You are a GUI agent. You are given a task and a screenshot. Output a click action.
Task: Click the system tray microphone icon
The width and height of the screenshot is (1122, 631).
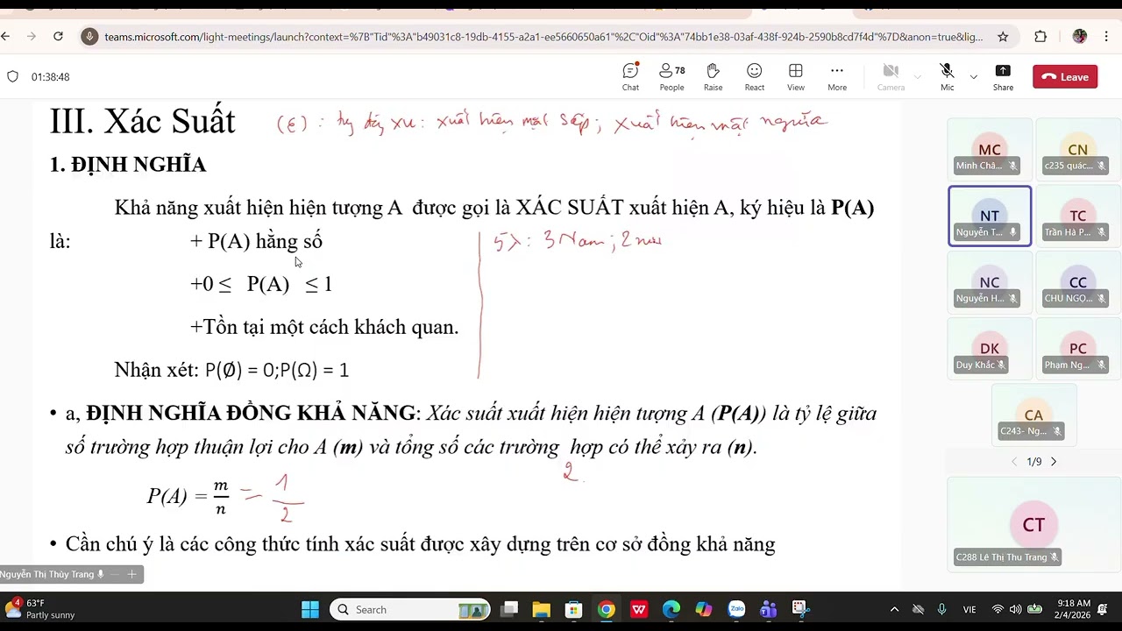(942, 610)
